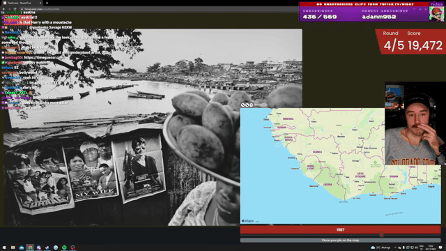The image size is (446, 251).
Task: Click the first round map control icon
Action: click(243, 105)
